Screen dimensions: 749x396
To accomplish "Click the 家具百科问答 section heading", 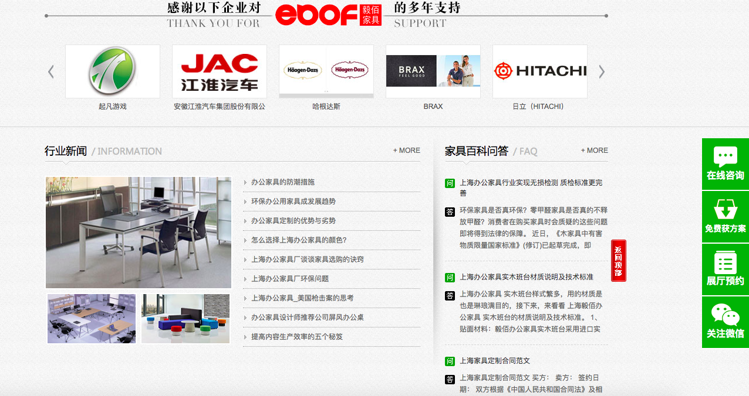I will point(477,151).
